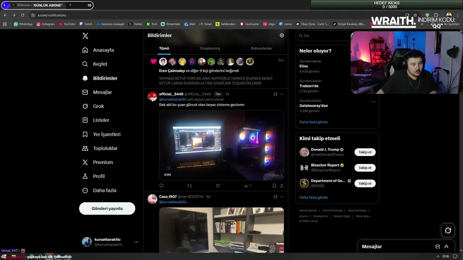The image size is (463, 260).
Task: Switch to the Bahsedenler tab
Action: pyautogui.click(x=262, y=48)
